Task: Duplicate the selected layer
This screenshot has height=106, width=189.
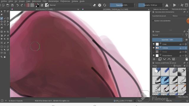Action: (x=160, y=59)
